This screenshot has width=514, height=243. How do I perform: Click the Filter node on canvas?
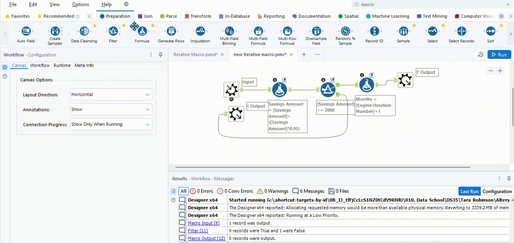point(328,90)
